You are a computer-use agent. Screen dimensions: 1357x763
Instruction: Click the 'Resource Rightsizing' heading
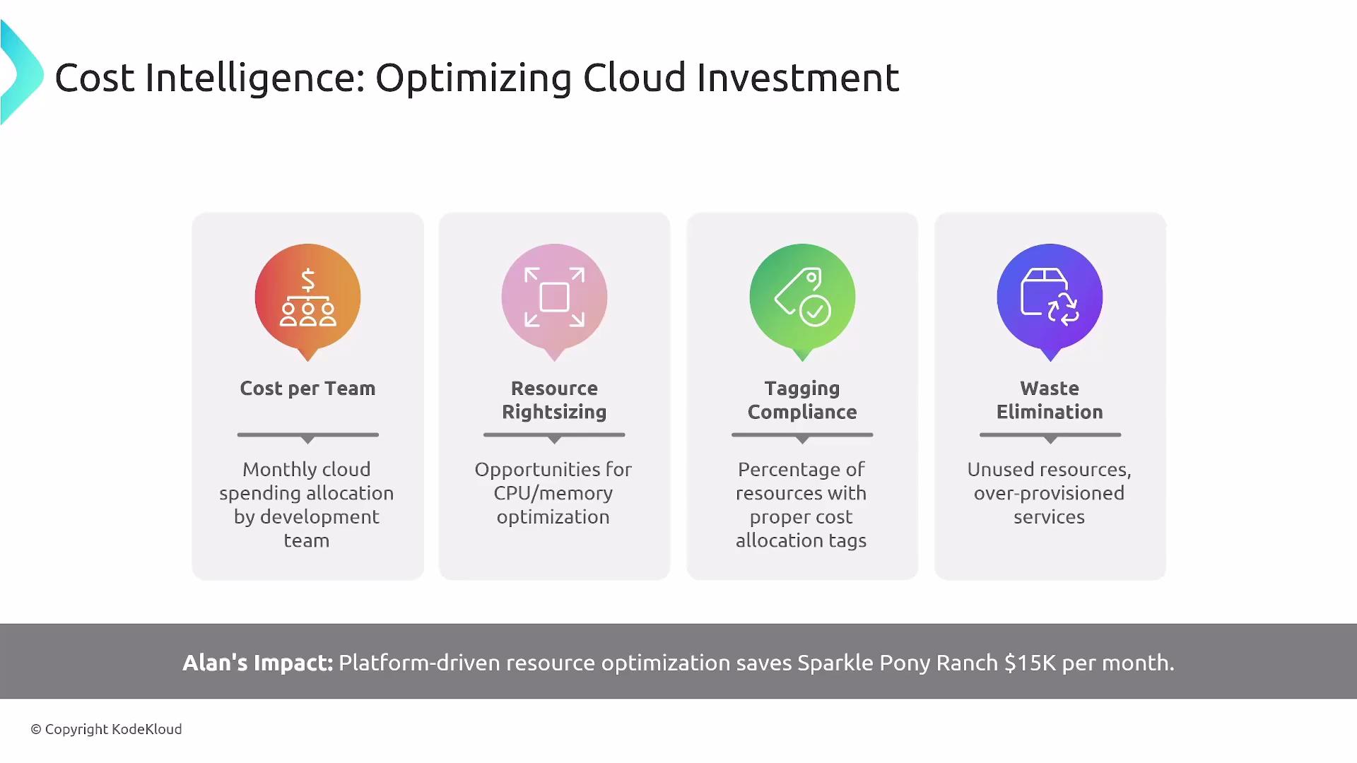554,400
